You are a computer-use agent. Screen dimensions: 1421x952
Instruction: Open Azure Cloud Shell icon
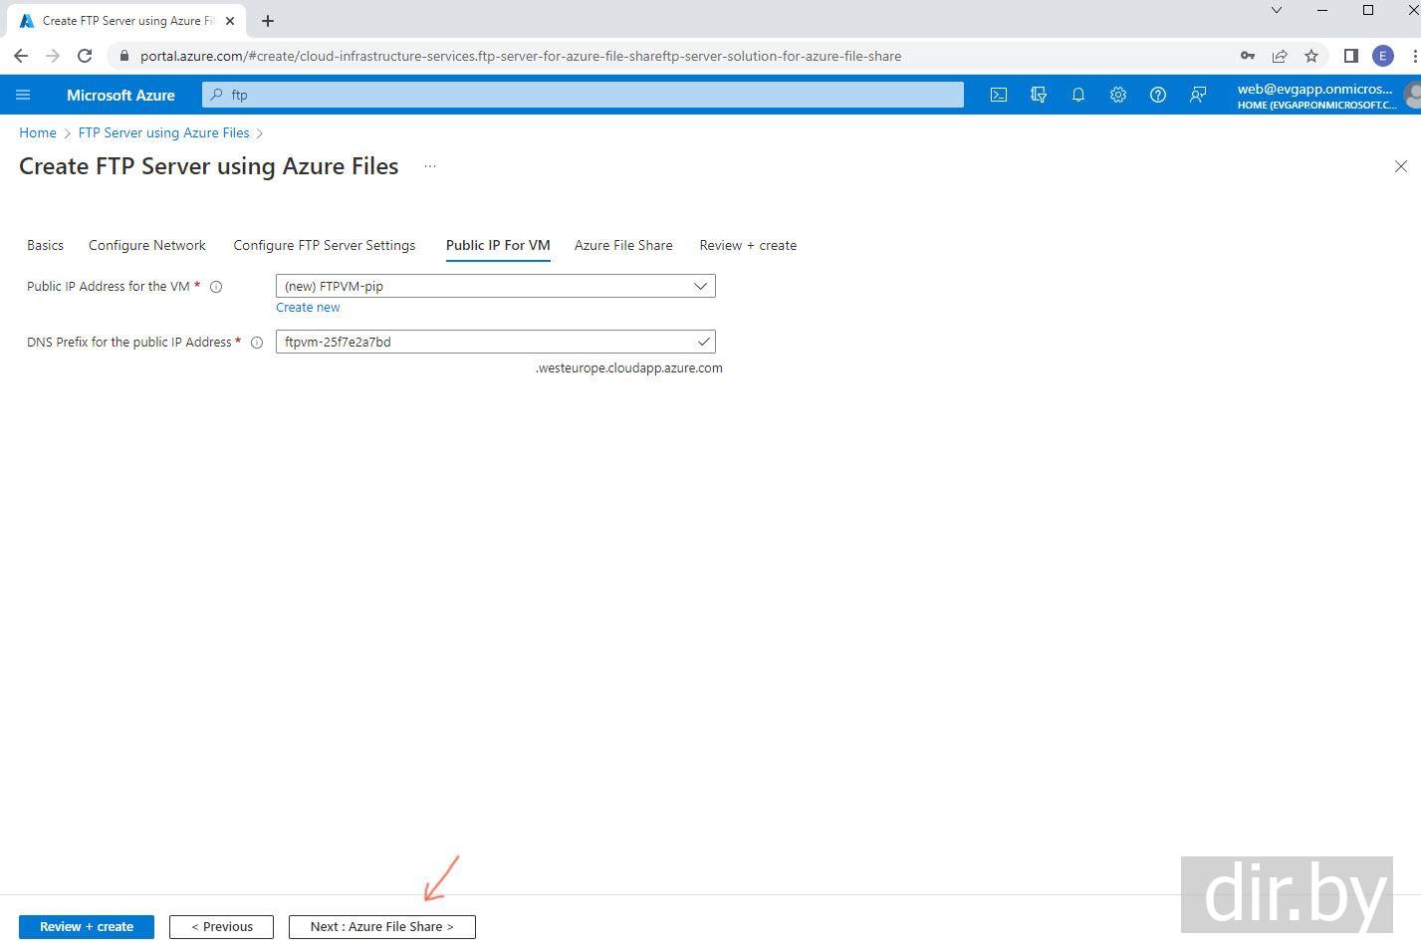998,95
